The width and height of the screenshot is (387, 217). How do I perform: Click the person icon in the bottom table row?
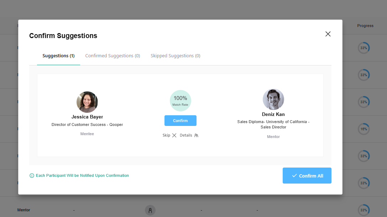[x=150, y=210]
